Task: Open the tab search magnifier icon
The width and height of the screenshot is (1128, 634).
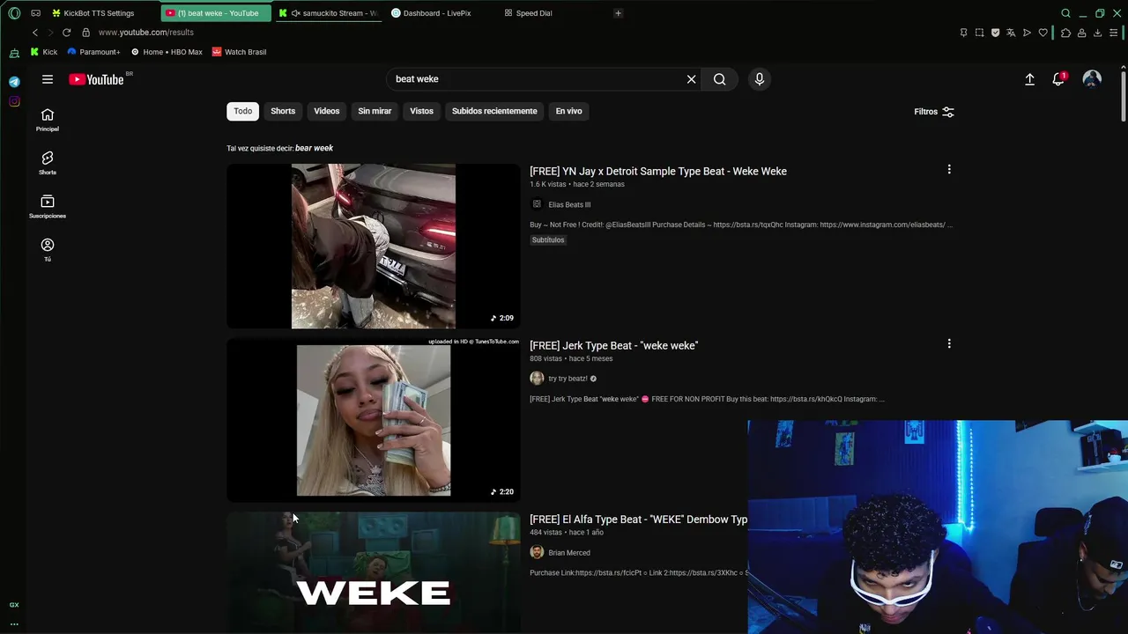Action: click(x=1065, y=13)
